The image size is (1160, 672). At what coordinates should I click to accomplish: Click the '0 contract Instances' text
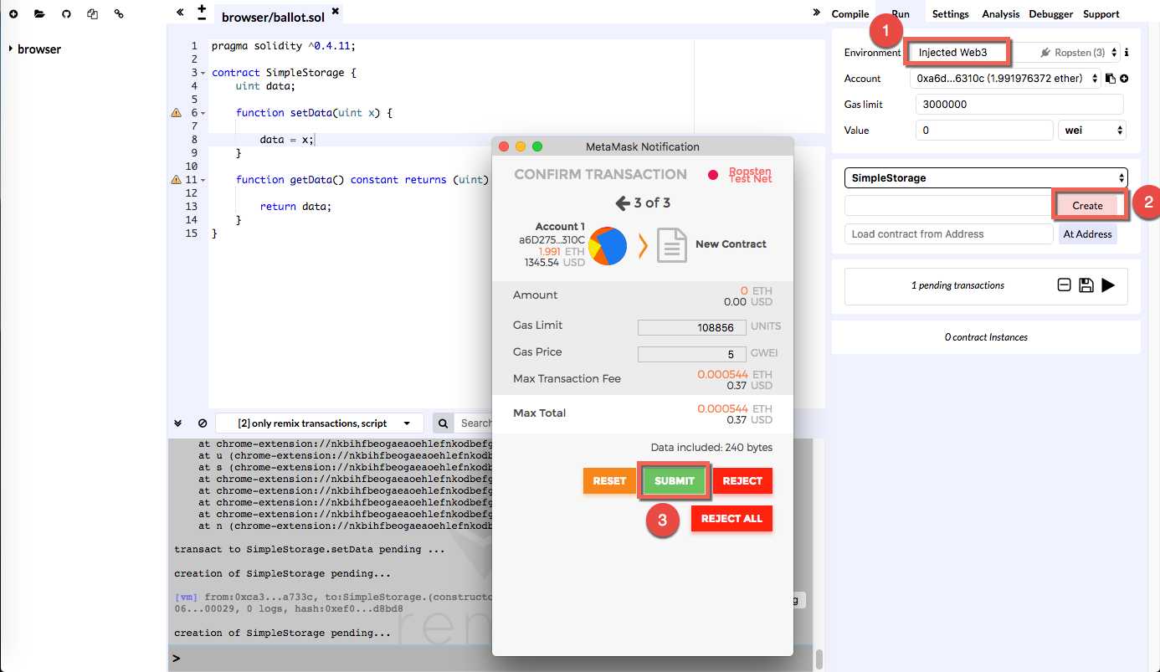986,337
